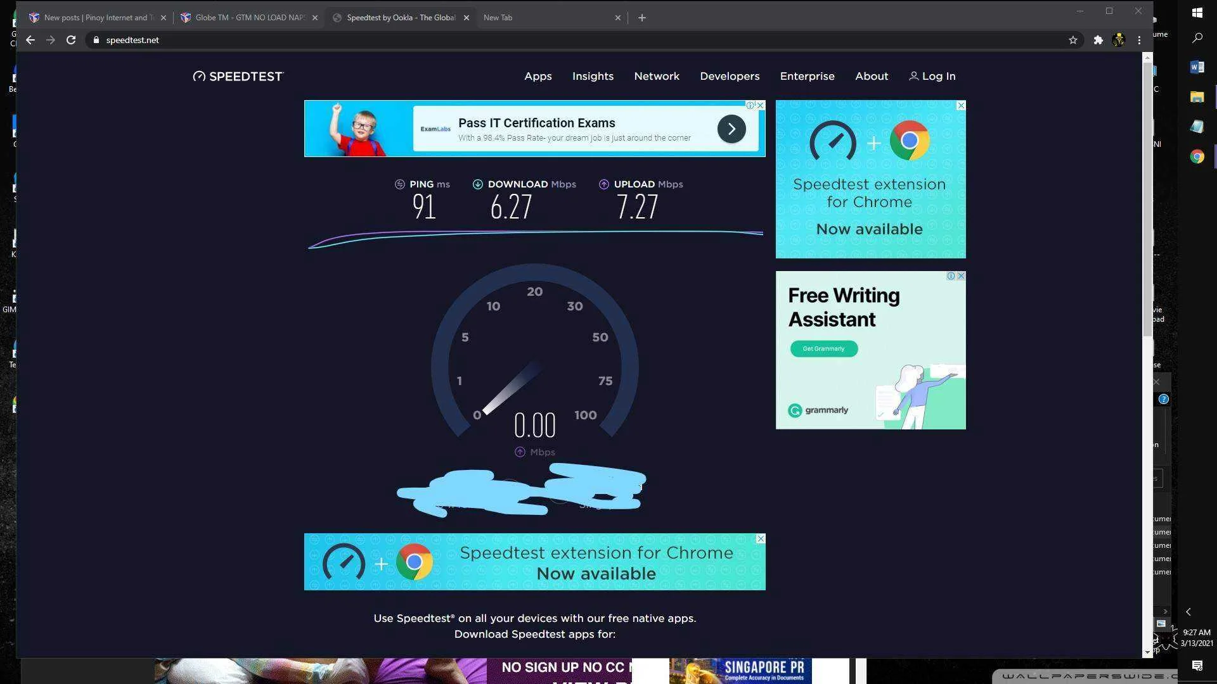Viewport: 1217px width, 684px height.
Task: Click the UPLOAD arrow icon
Action: point(604,184)
